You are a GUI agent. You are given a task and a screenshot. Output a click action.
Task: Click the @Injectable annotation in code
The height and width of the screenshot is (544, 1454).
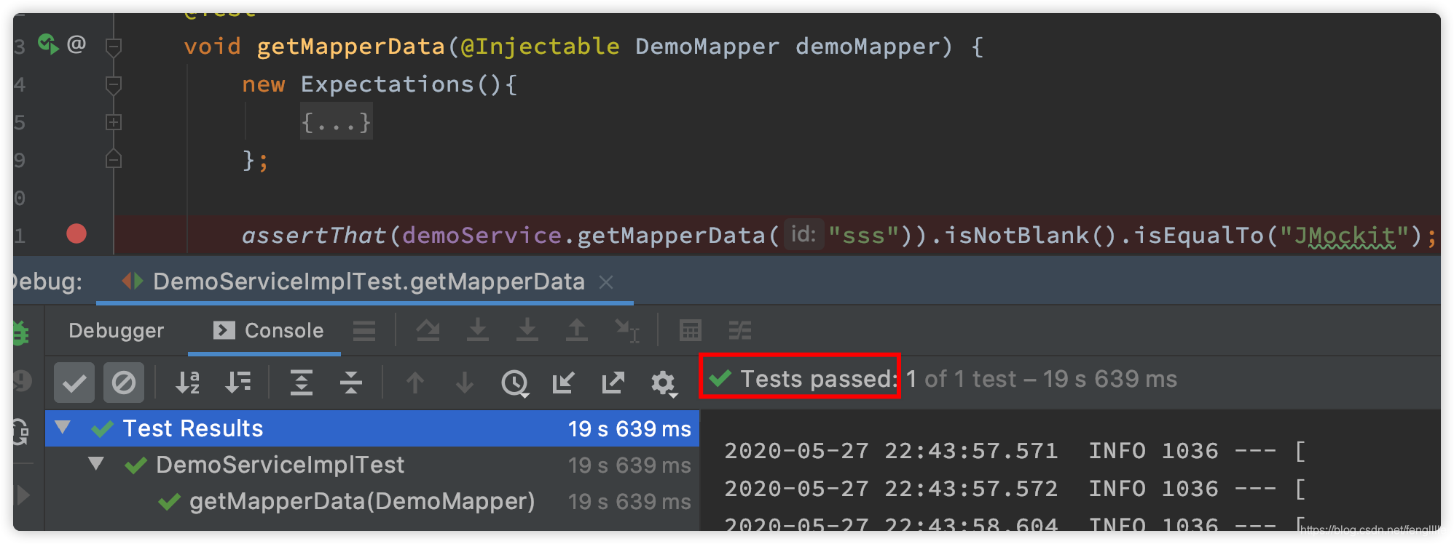(x=540, y=47)
